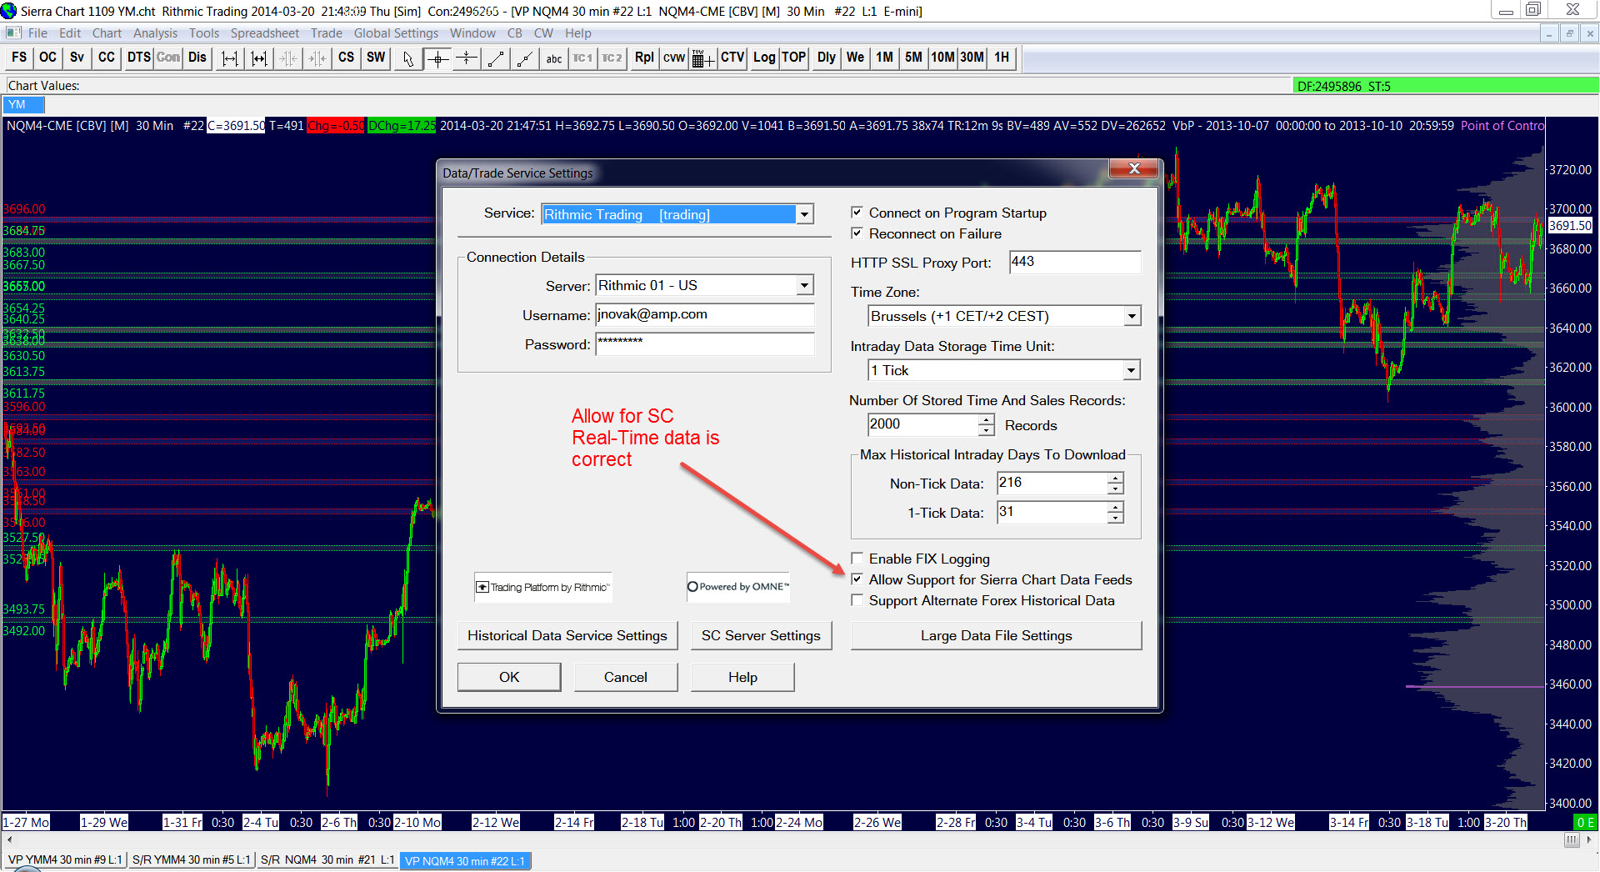
Task: Click the OK button
Action: [508, 677]
